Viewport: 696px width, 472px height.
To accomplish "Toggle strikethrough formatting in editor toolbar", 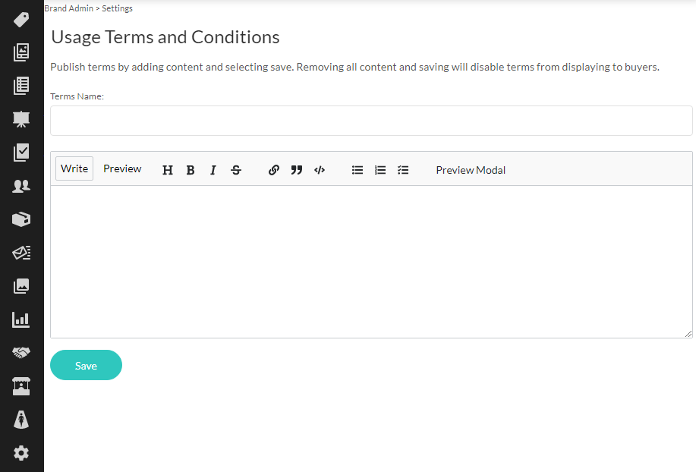I will pyautogui.click(x=236, y=170).
